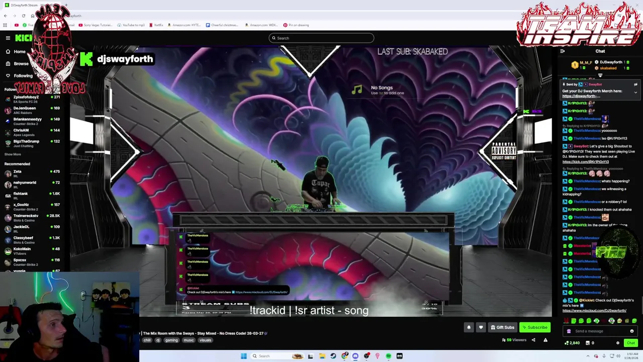Click the Kick search field
643x362 pixels.
321,38
